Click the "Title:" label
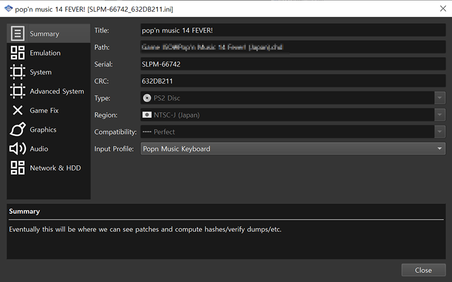 click(x=102, y=30)
